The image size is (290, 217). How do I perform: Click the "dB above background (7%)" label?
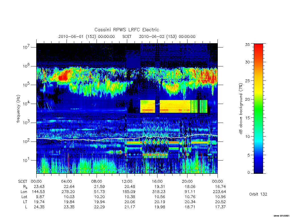click(241, 109)
